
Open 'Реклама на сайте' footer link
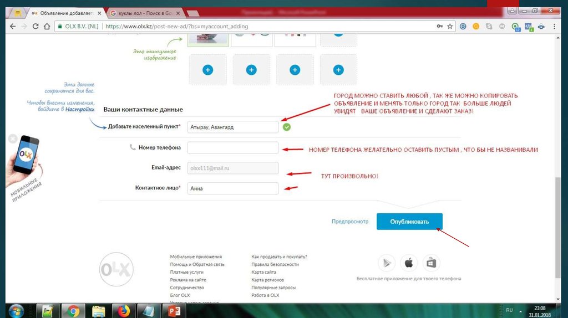188,280
